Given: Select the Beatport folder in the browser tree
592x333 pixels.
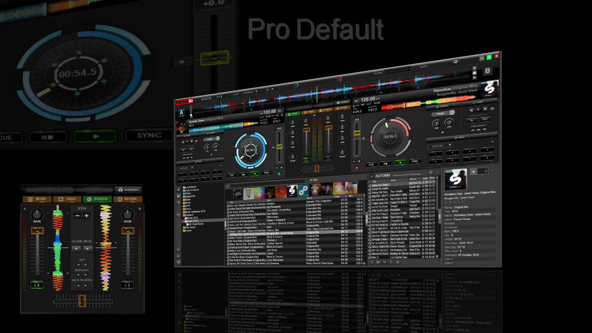Looking at the screenshot, I should [x=189, y=215].
